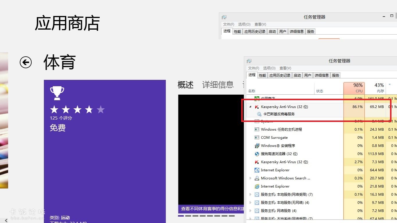This screenshot has width=397, height=223.
Task: Click the 69.2 MB memory cell
Action: (x=375, y=107)
